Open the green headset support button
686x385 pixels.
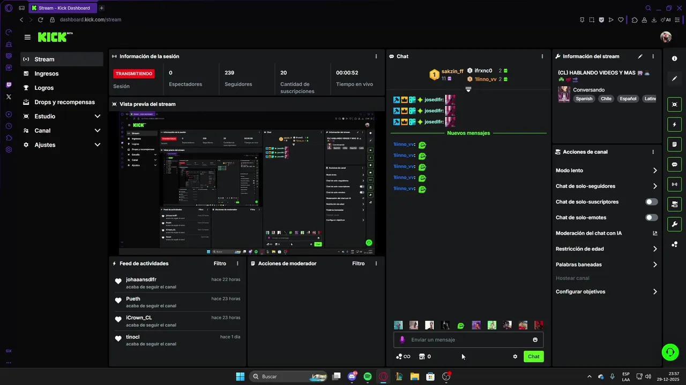click(x=670, y=352)
